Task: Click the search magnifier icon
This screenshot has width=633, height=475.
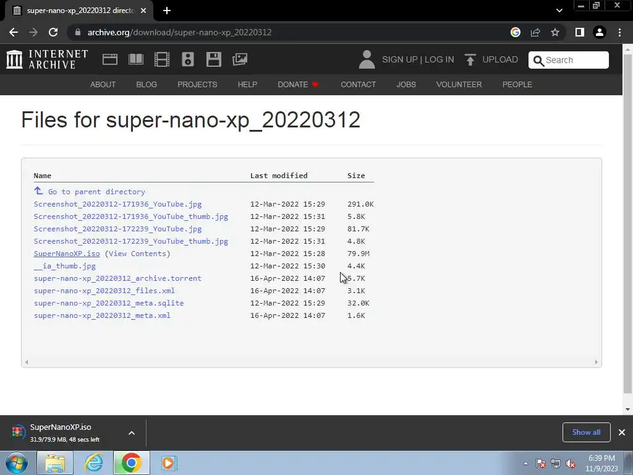Action: 538,61
